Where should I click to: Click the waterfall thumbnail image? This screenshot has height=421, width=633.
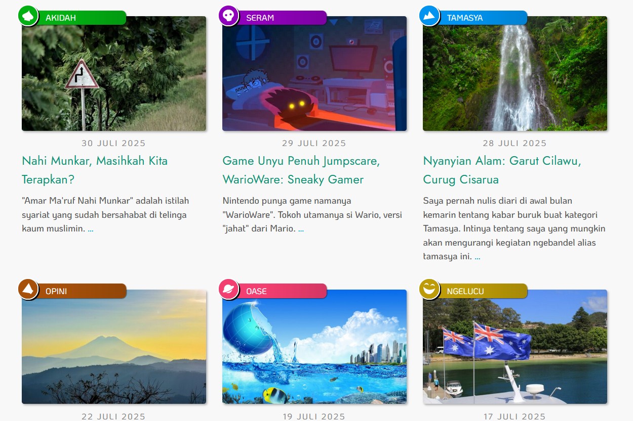pos(515,74)
